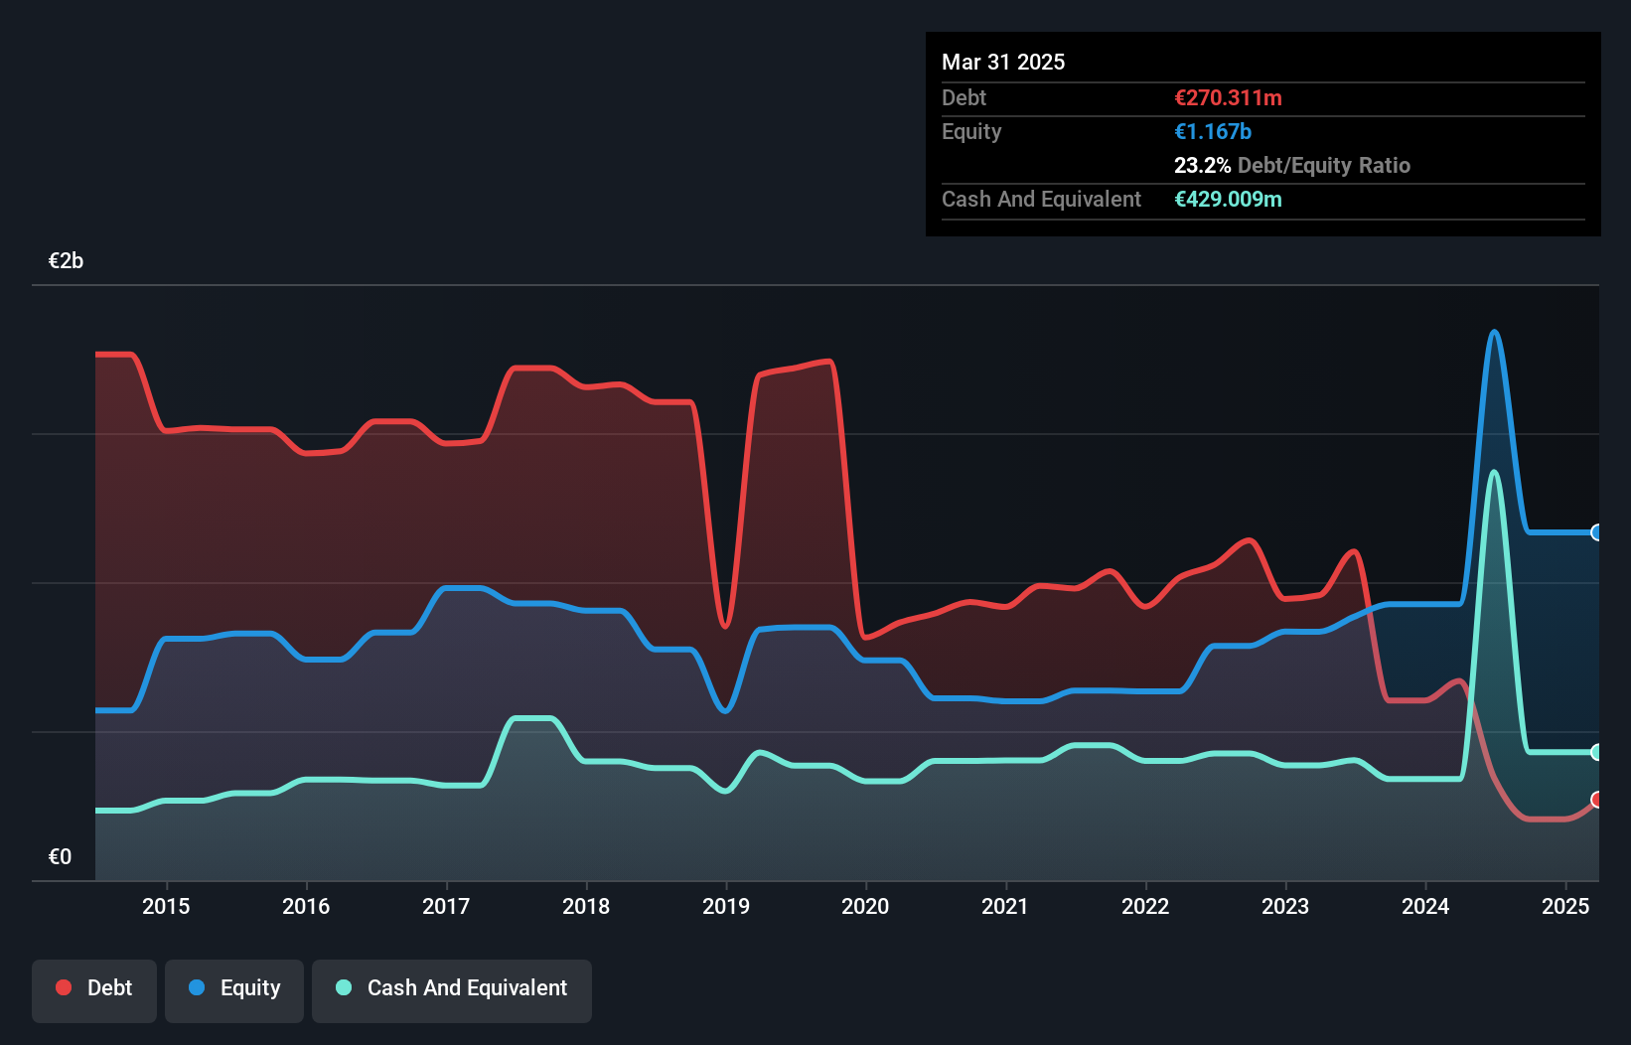
Task: Click the 23.2% Debt/Equity Ratio text
Action: (x=1292, y=165)
